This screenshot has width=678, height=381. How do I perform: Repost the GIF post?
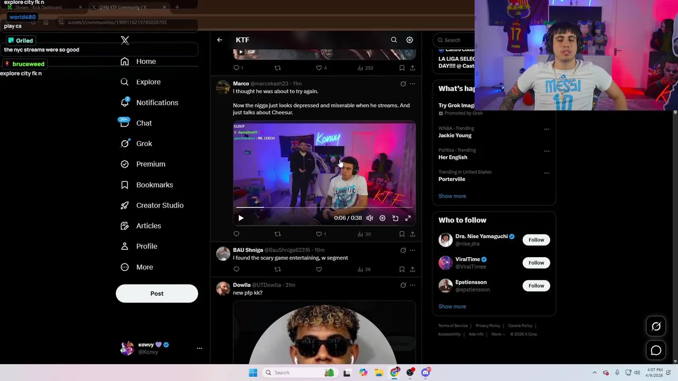(278, 68)
